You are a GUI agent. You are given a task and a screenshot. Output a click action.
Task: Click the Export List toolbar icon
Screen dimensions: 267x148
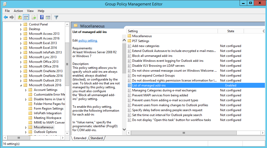[34, 17]
